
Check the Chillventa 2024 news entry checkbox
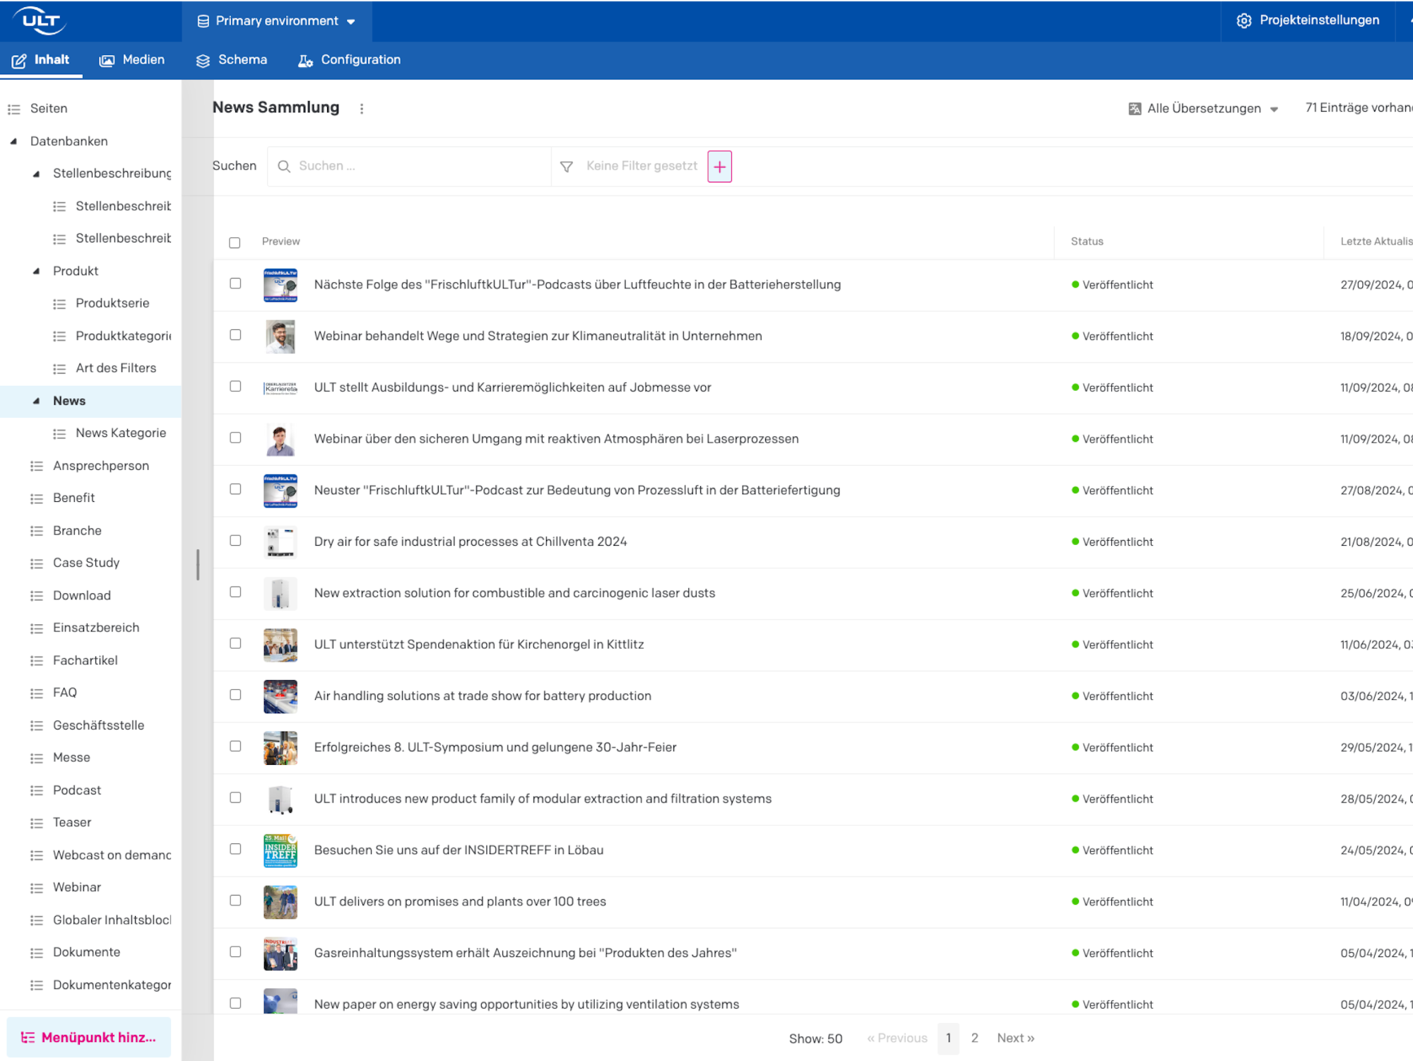click(x=235, y=541)
